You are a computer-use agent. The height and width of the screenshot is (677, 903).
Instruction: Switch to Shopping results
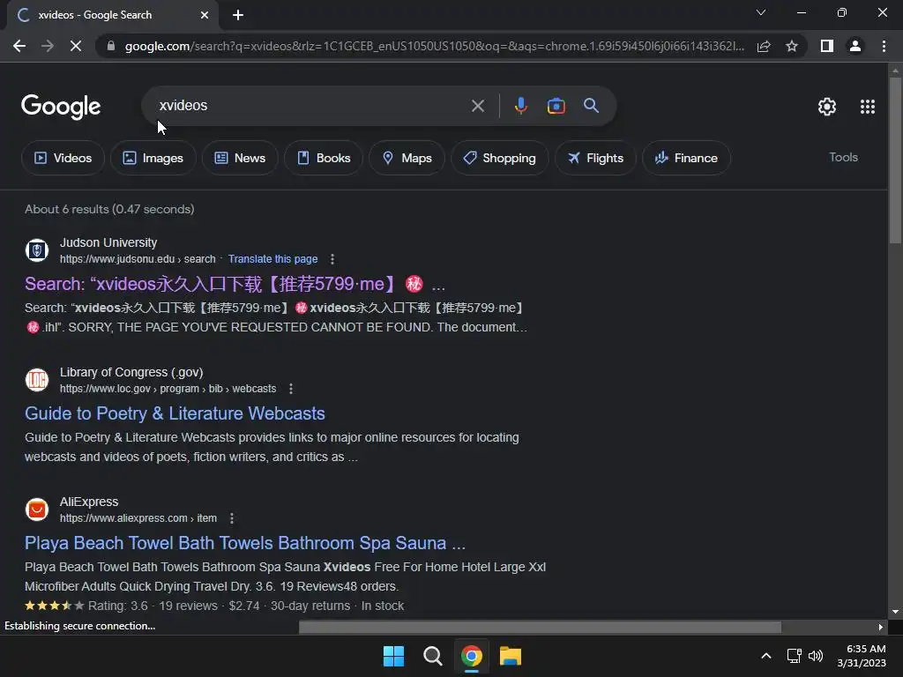[x=499, y=158]
